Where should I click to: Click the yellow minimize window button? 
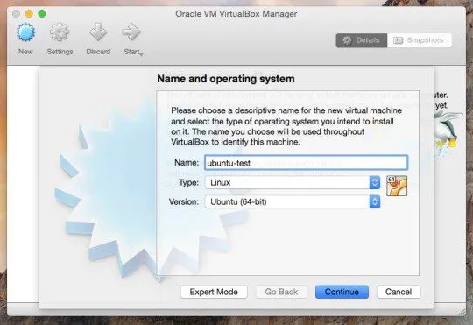click(29, 14)
